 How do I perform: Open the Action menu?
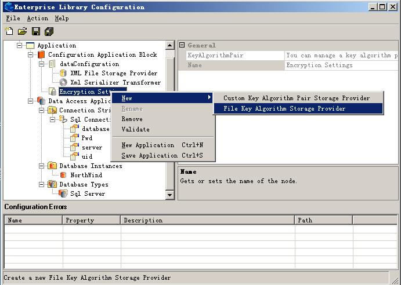37,19
